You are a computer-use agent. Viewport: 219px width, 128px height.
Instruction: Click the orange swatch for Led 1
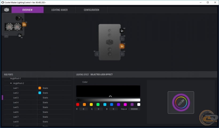pyautogui.click(x=40, y=88)
